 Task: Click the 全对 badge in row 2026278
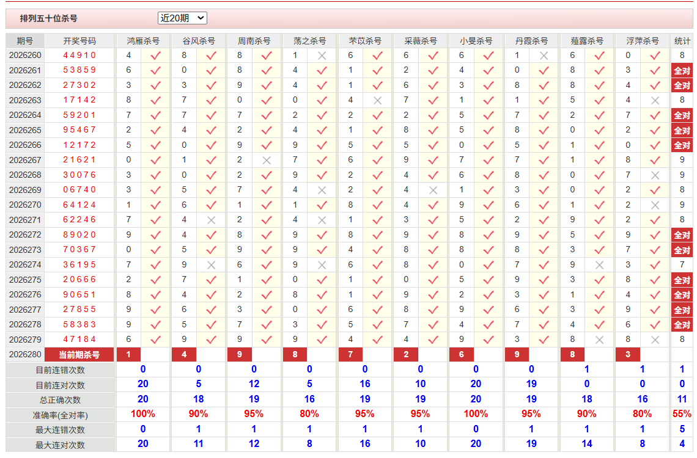coord(682,325)
